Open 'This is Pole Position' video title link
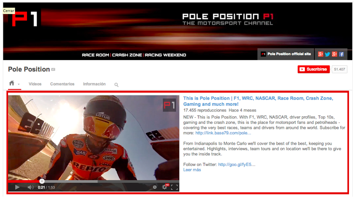This screenshot has width=357, height=199. click(x=258, y=101)
